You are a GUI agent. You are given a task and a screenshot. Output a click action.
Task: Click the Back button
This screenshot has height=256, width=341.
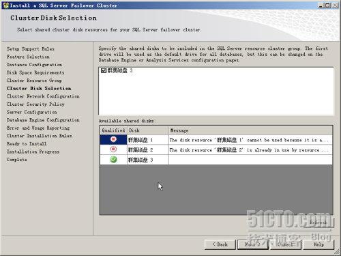[220, 244]
